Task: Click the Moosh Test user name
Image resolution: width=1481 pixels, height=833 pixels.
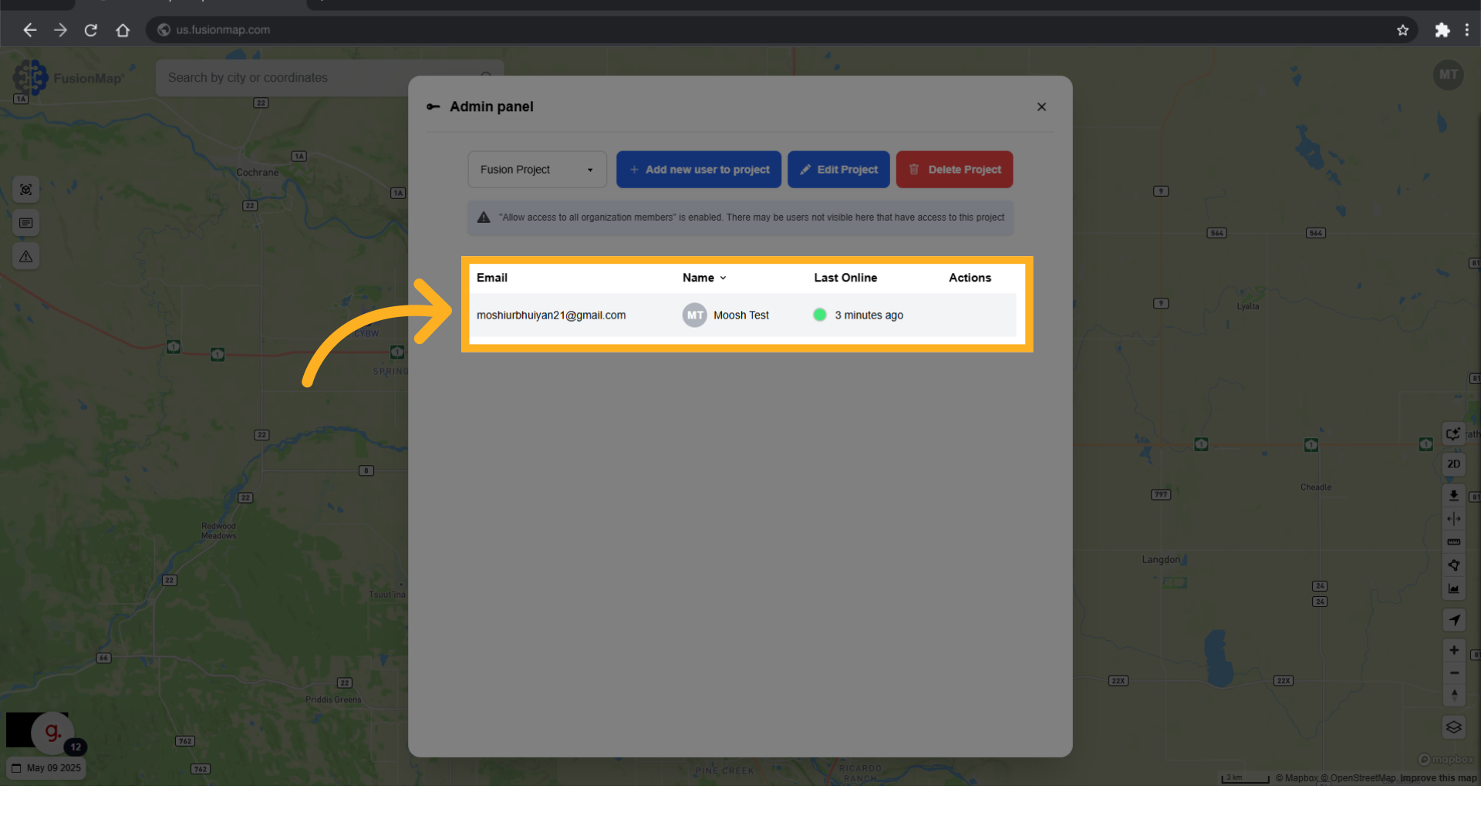Action: pos(740,315)
